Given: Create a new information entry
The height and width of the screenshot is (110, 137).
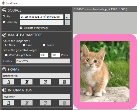Looking at the screenshot, I should pos(8,103).
